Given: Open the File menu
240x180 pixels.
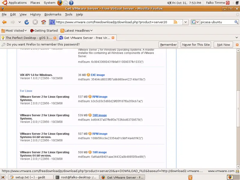Looking at the screenshot, I should point(4,14).
